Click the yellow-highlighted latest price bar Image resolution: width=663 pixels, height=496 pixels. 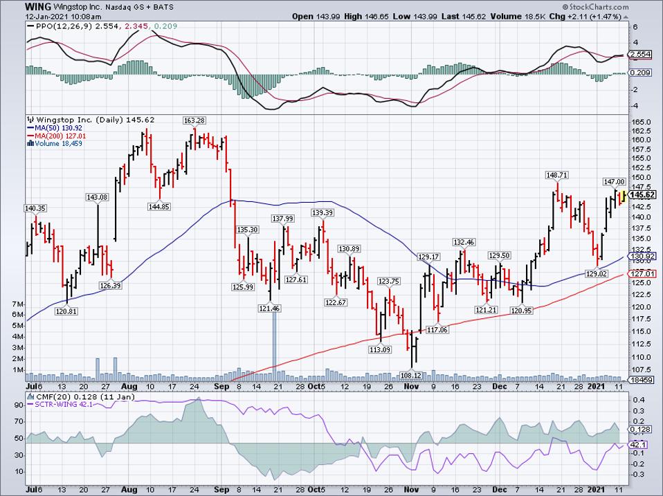[x=623, y=196]
